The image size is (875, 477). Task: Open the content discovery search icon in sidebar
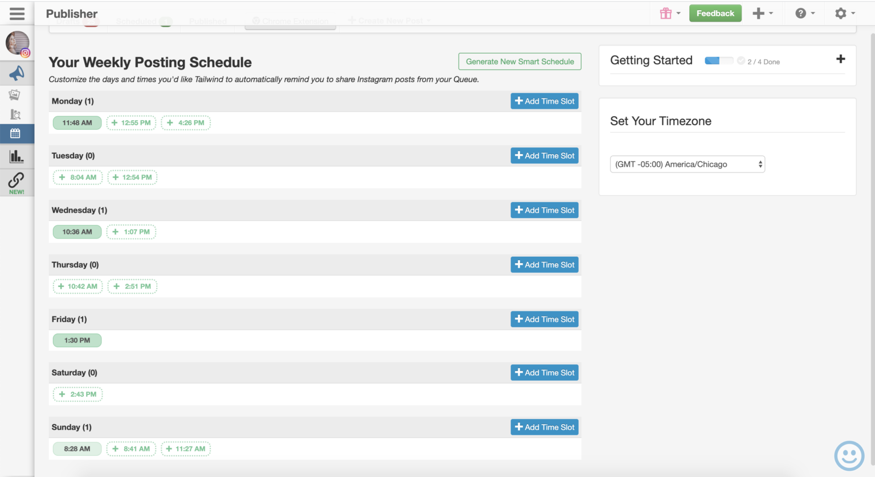[x=15, y=114]
